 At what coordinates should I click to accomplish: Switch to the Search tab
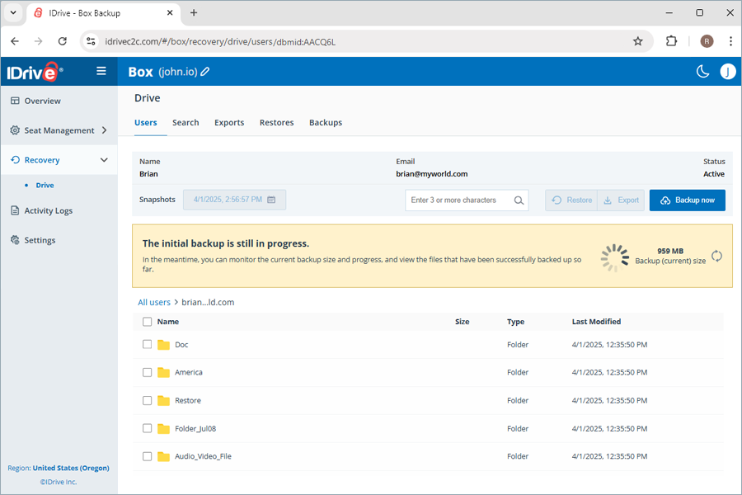[185, 123]
